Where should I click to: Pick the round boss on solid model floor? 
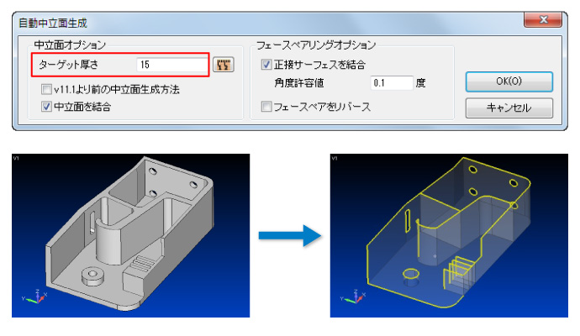(x=92, y=276)
